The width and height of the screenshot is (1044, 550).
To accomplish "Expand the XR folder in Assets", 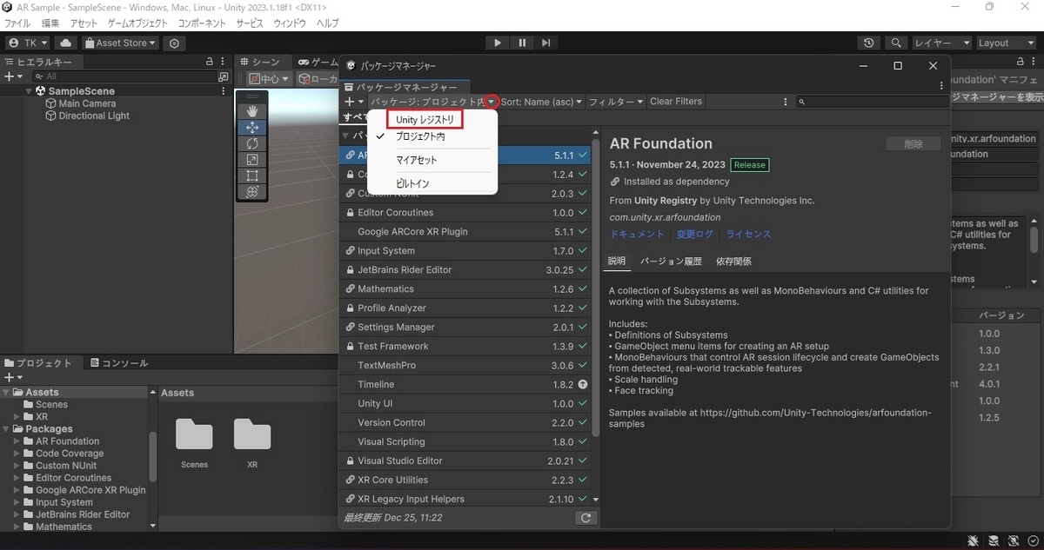I will coord(17,417).
